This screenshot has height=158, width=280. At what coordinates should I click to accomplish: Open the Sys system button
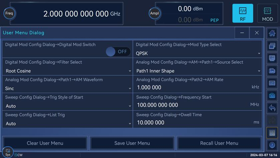8,152
